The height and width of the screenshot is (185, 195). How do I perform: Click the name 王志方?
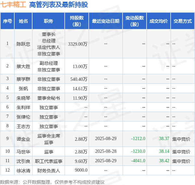click(x=23, y=126)
